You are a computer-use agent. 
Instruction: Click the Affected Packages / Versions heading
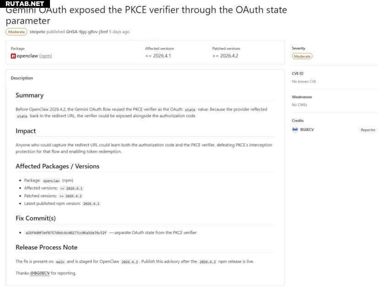[x=57, y=167]
